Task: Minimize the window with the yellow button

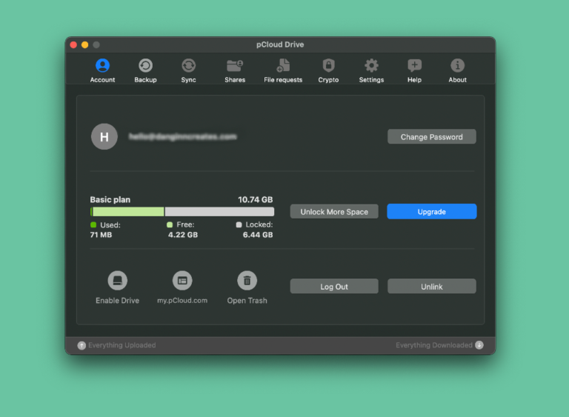Action: tap(85, 44)
